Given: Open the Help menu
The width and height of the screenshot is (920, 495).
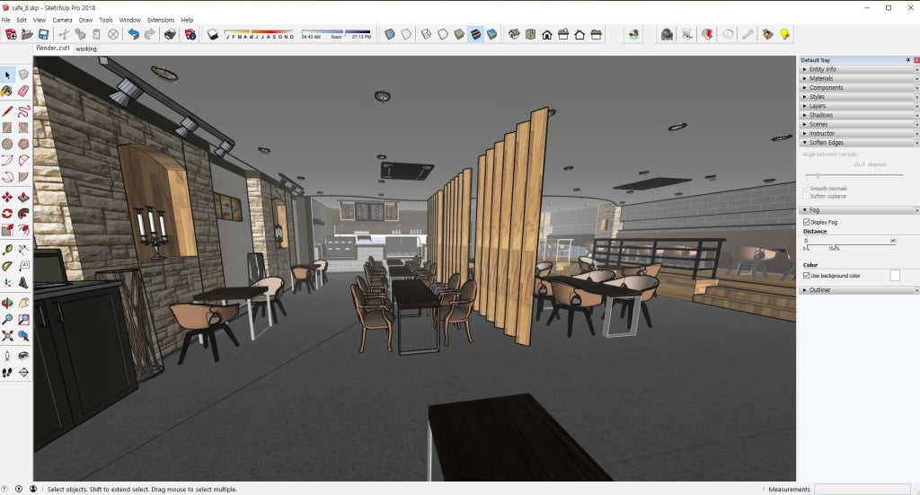Looking at the screenshot, I should point(187,20).
